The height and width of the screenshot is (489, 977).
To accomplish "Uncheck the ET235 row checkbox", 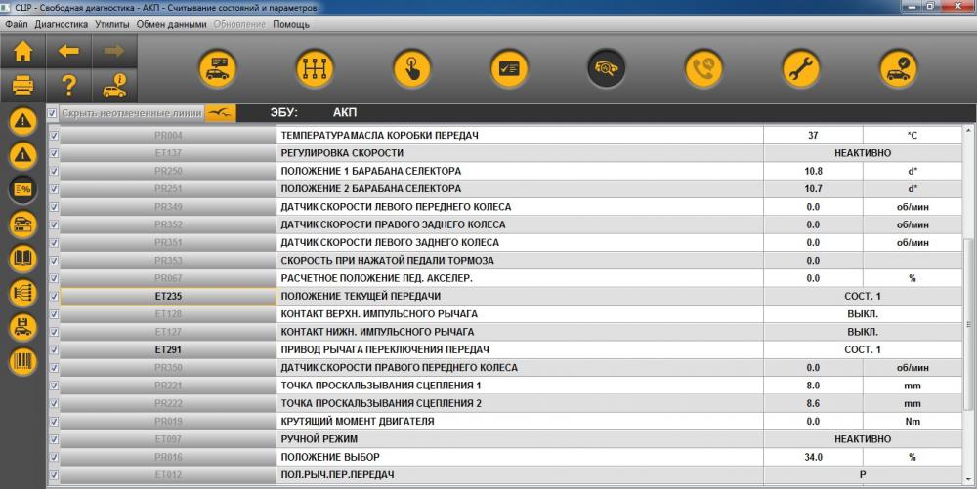I will [54, 296].
